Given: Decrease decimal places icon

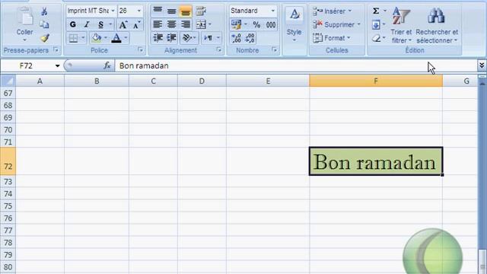Looking at the screenshot, I should pos(250,38).
